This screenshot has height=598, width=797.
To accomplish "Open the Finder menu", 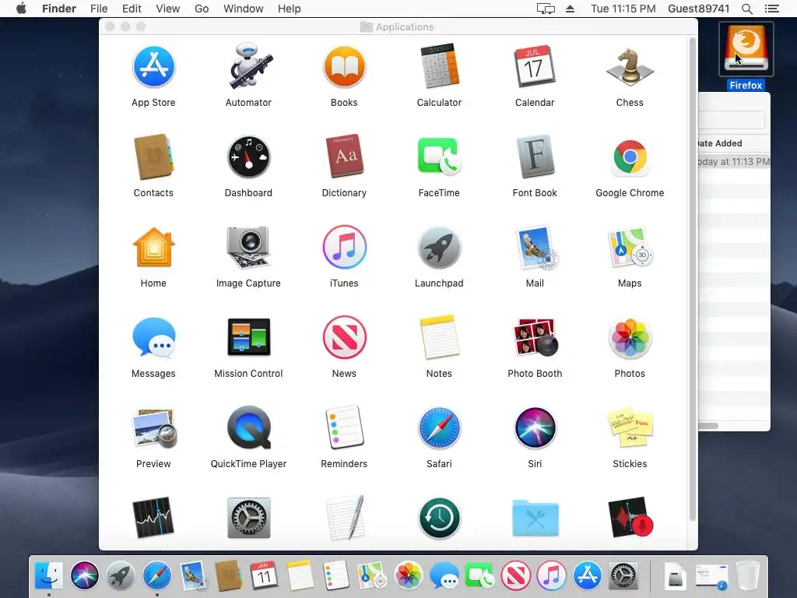I will 59,9.
